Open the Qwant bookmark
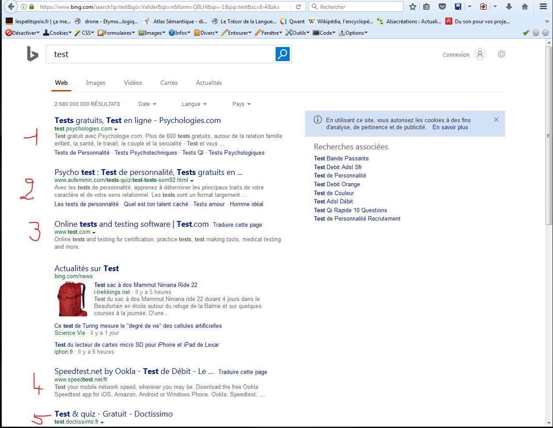This screenshot has width=553, height=428. coord(293,21)
